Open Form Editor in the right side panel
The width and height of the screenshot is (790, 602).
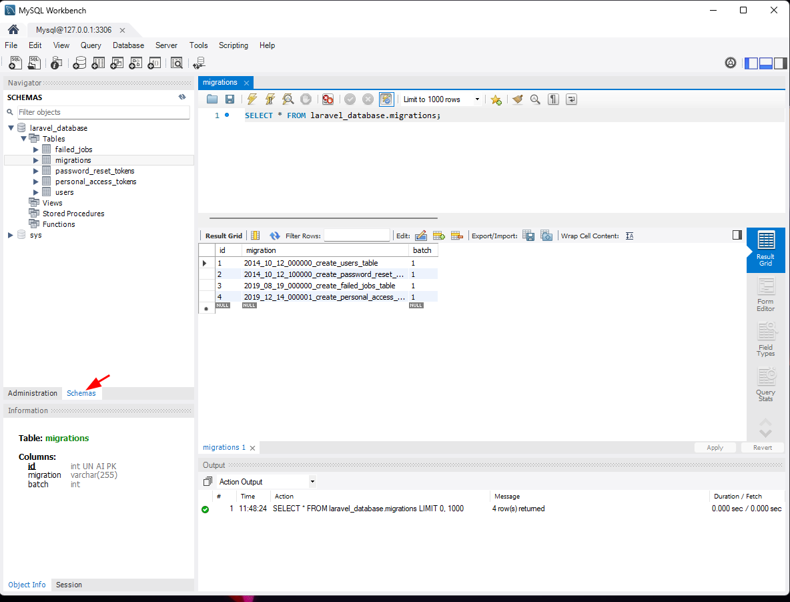coord(765,294)
